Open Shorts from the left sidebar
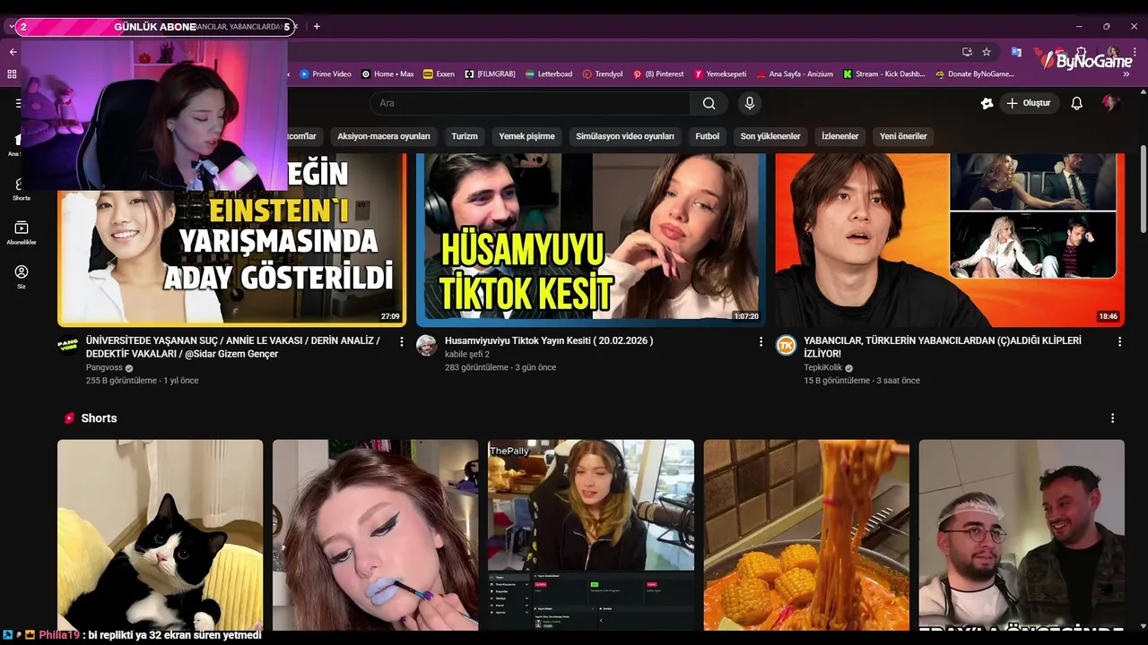 [x=22, y=189]
